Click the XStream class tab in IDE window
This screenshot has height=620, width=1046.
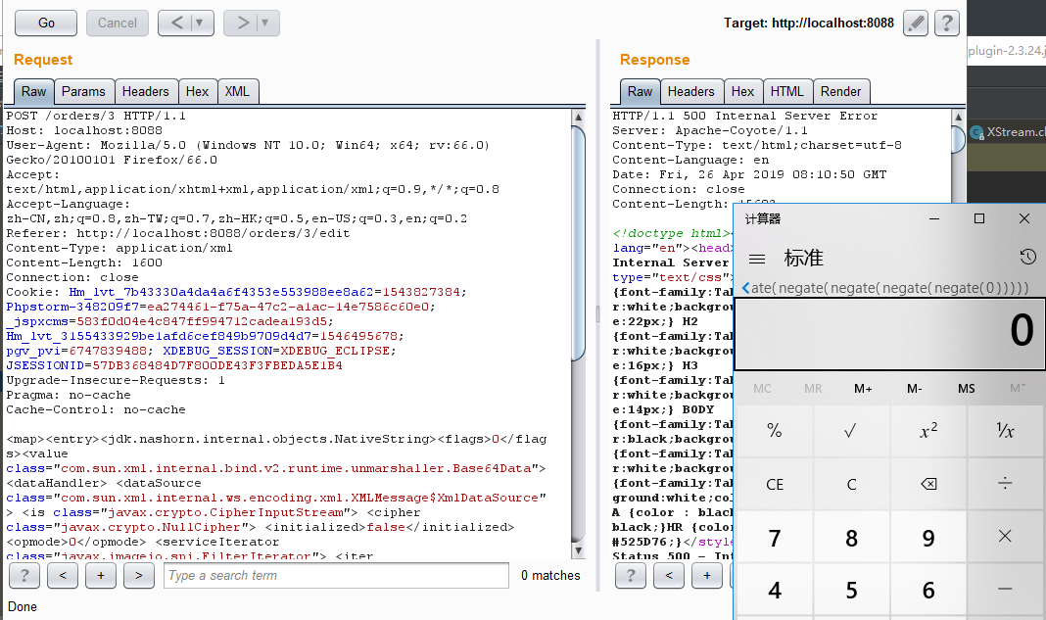1007,132
